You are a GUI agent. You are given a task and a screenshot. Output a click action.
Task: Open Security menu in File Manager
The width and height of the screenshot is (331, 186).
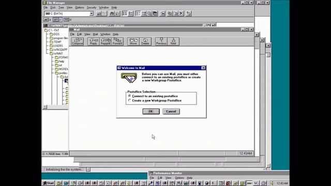92,7
